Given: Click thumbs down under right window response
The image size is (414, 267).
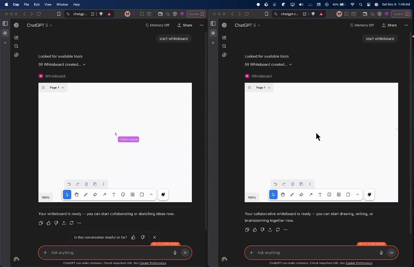Looking at the screenshot, I should 262,230.
